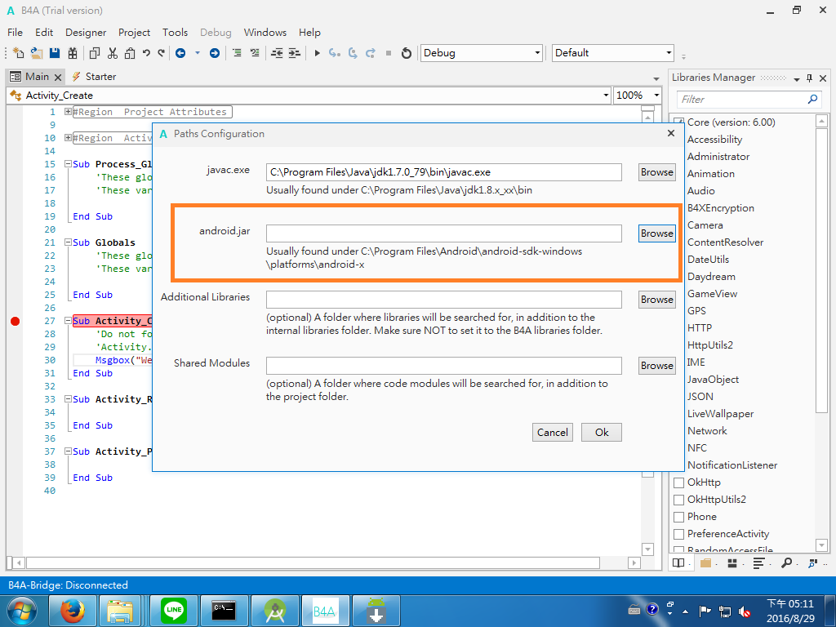Viewport: 836px width, 627px height.
Task: Click the Libraries Manager book tab icon
Action: pos(678,563)
